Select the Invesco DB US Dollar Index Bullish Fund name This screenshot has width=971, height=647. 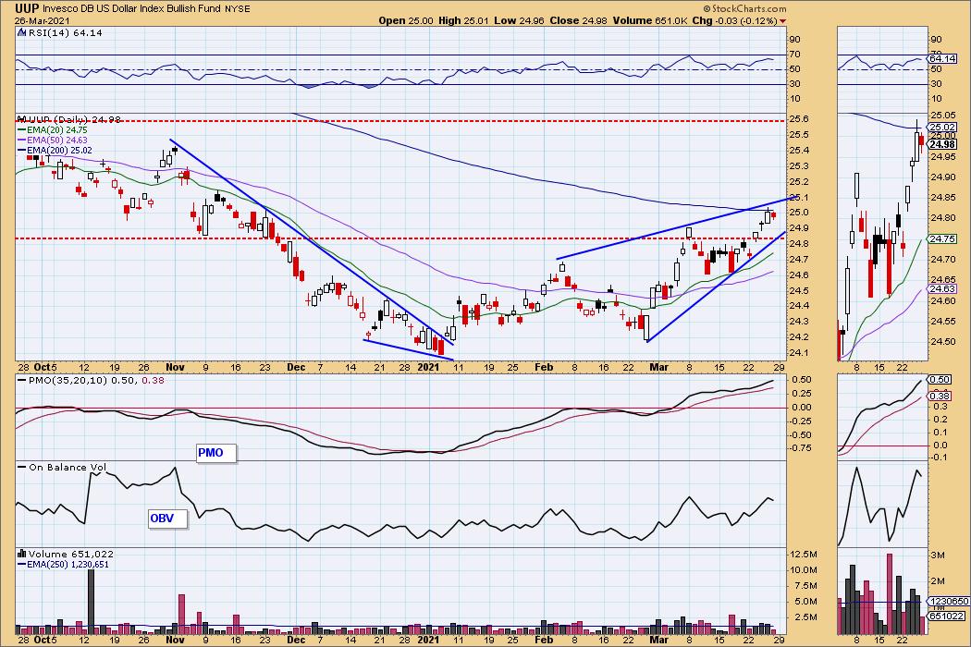coord(132,9)
